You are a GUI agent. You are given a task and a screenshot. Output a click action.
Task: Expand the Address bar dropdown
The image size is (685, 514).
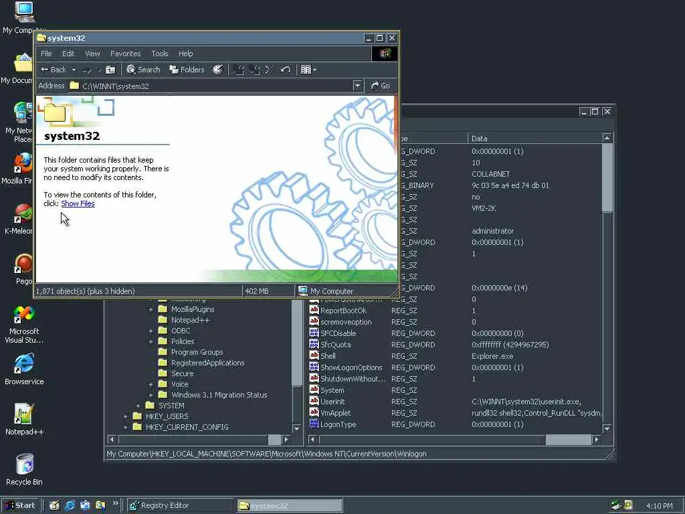click(357, 86)
